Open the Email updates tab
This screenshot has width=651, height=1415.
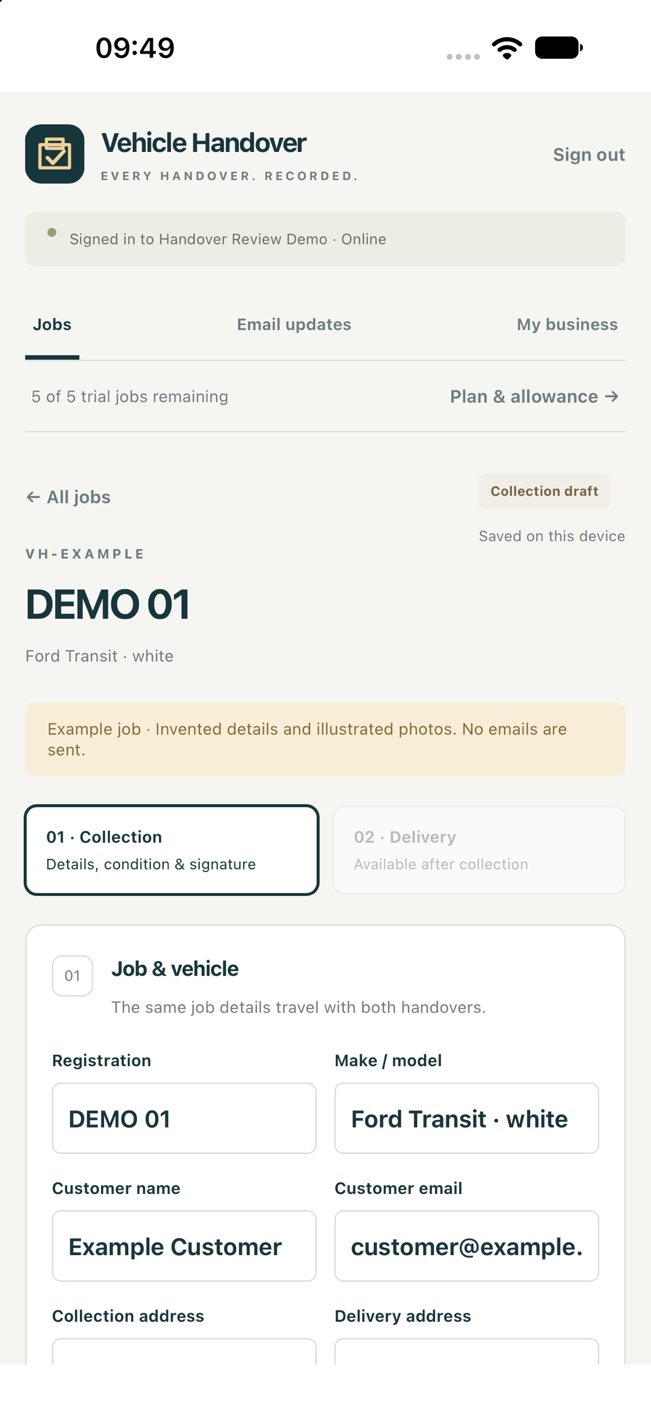[294, 324]
